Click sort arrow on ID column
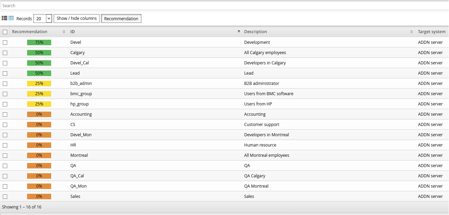Screen dimensions: 449x215 (x=239, y=32)
